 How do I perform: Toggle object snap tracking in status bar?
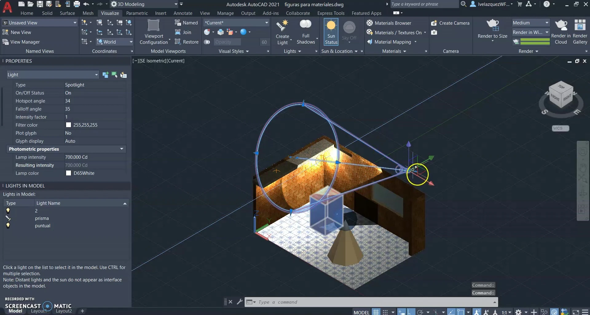pos(451,312)
